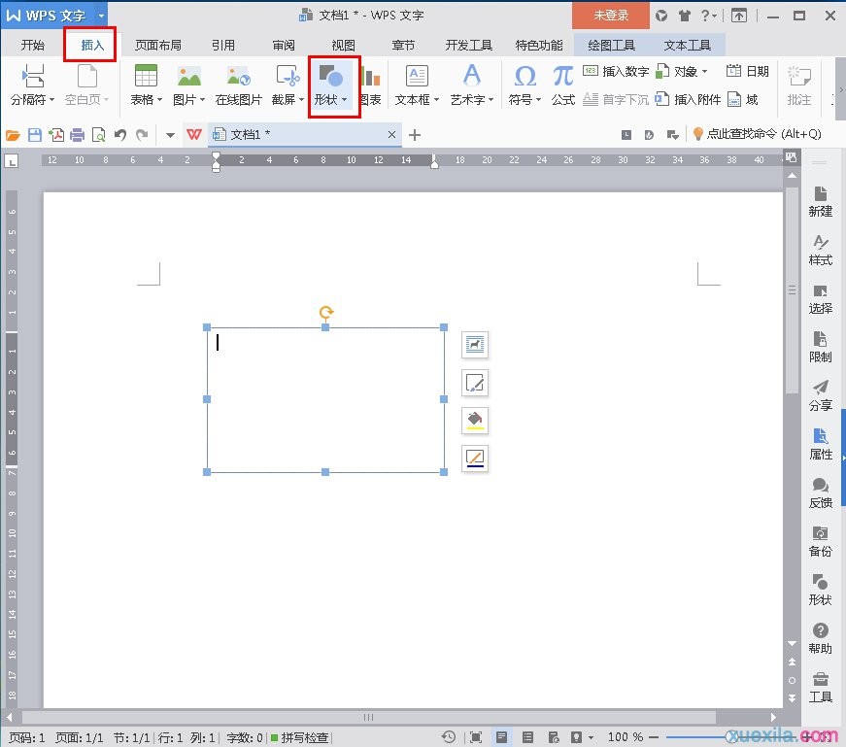This screenshot has height=747, width=846.
Task: Open 帮助 help in the right sidebar
Action: 820,638
